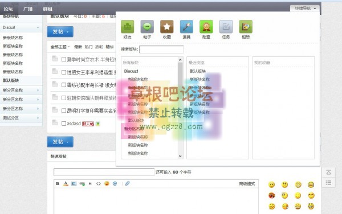The image size is (342, 214).
Task: Open the 夏季时尚穿衣术 thread title
Action: pos(91,59)
